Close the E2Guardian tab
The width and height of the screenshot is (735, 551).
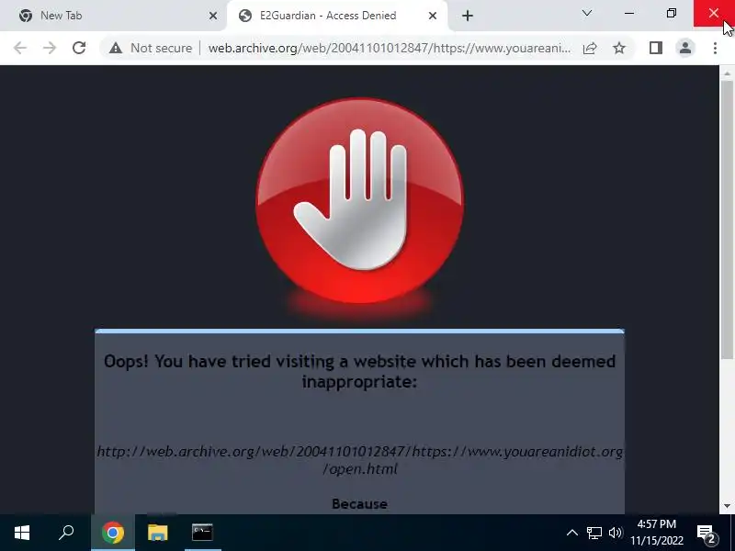pos(433,16)
